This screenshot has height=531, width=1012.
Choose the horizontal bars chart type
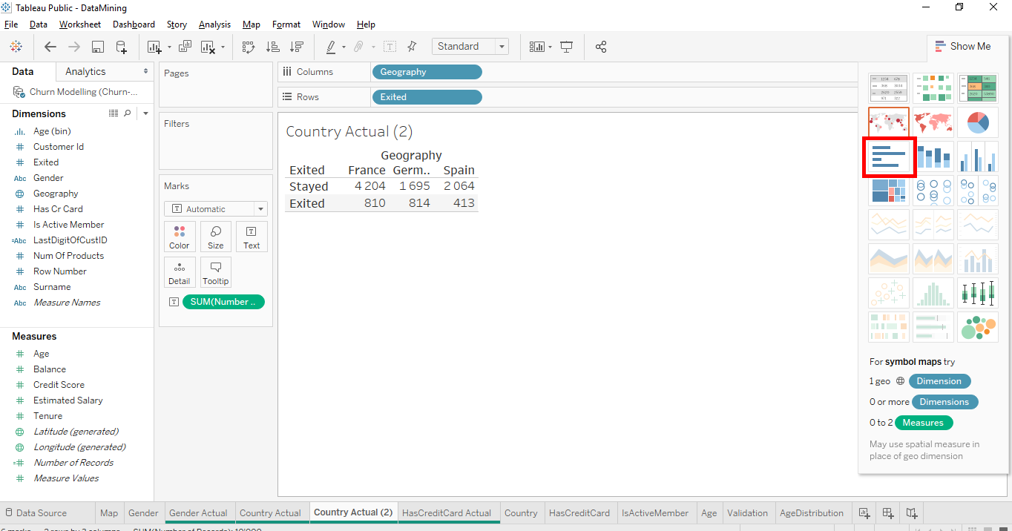(888, 156)
